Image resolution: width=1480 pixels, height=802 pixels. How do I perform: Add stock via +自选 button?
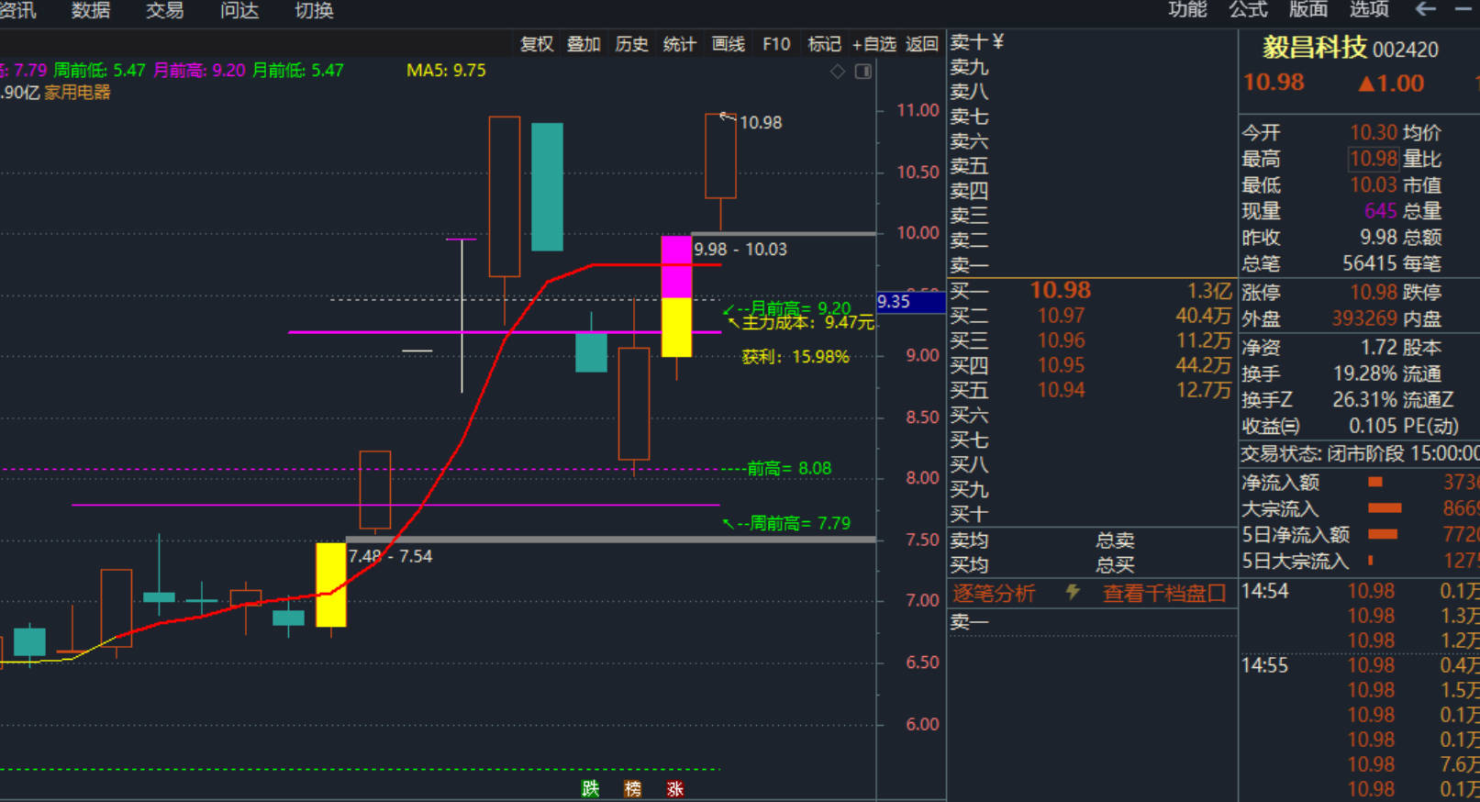(874, 44)
